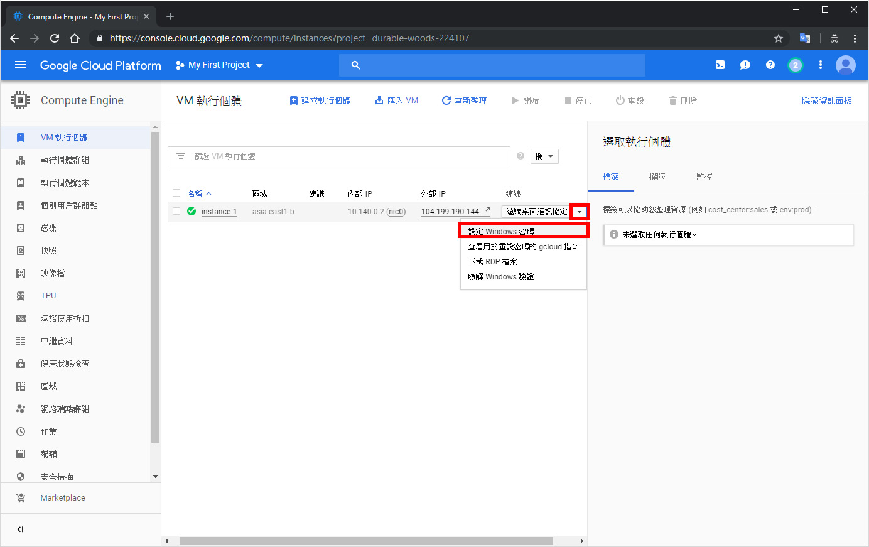The height and width of the screenshot is (547, 869).
Task: Switch to the 監控 tab
Action: (704, 177)
